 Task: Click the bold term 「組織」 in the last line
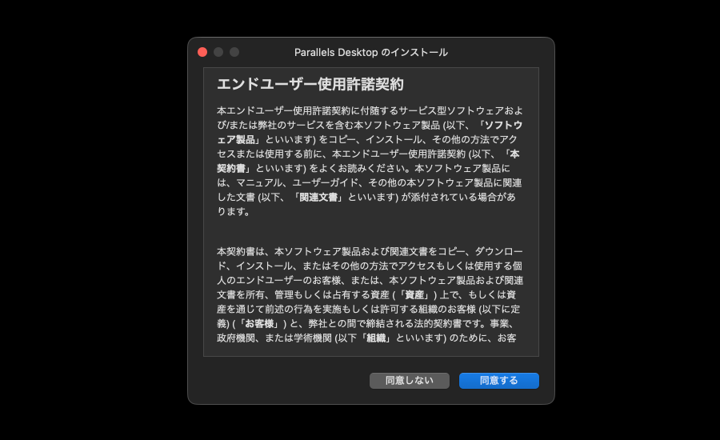click(x=376, y=338)
